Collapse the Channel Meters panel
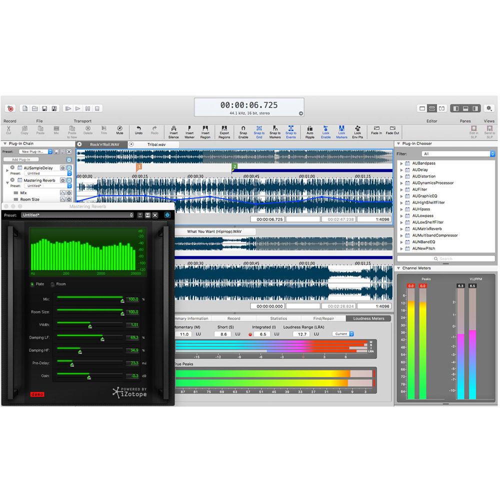The height and width of the screenshot is (500, 500). (399, 268)
